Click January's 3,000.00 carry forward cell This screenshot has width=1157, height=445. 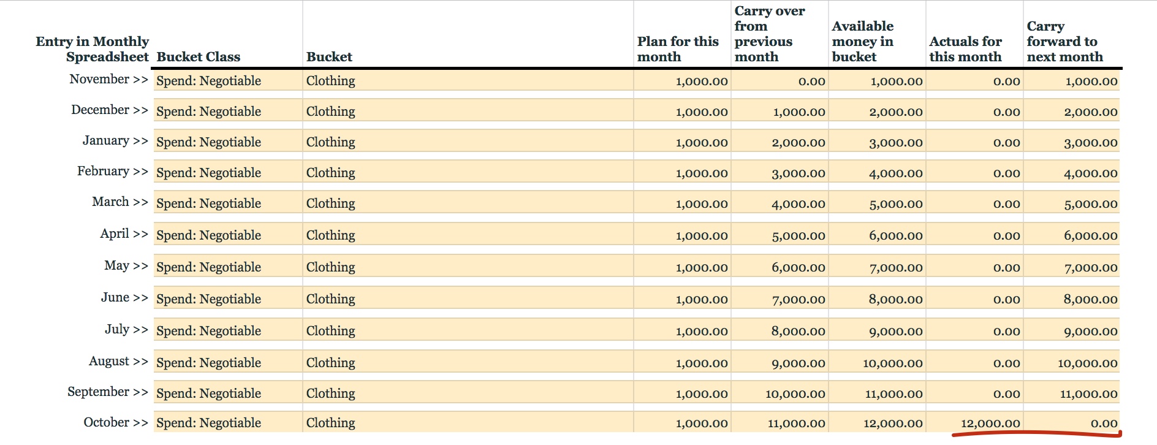(x=1072, y=142)
